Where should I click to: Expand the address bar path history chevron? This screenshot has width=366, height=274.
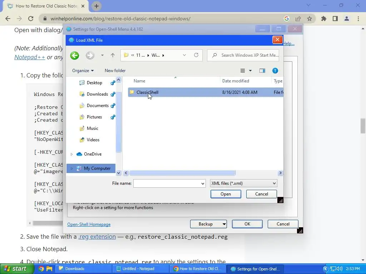coord(184,55)
